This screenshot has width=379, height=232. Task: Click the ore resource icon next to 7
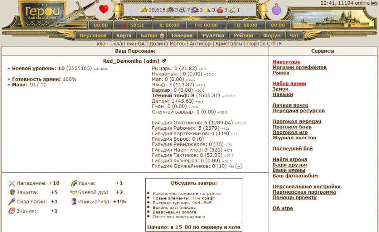pyautogui.click(x=183, y=10)
